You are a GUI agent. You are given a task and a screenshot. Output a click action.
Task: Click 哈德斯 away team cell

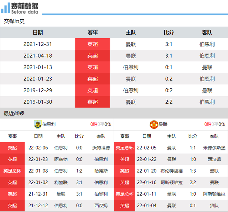pyautogui.click(x=101, y=171)
